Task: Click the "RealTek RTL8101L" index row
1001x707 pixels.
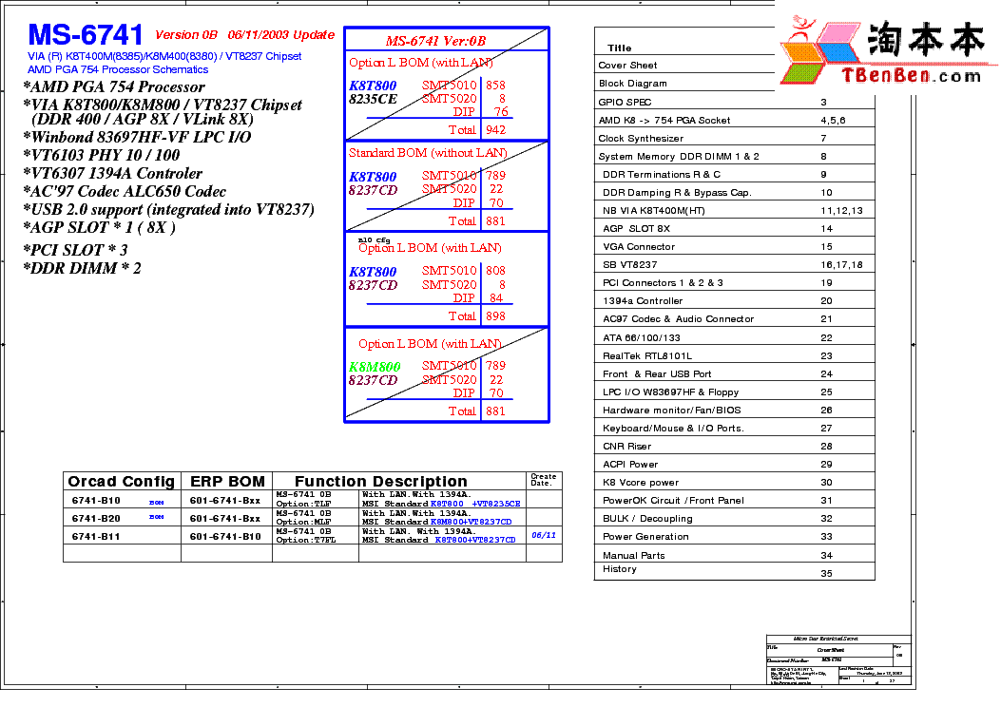Action: coord(734,356)
